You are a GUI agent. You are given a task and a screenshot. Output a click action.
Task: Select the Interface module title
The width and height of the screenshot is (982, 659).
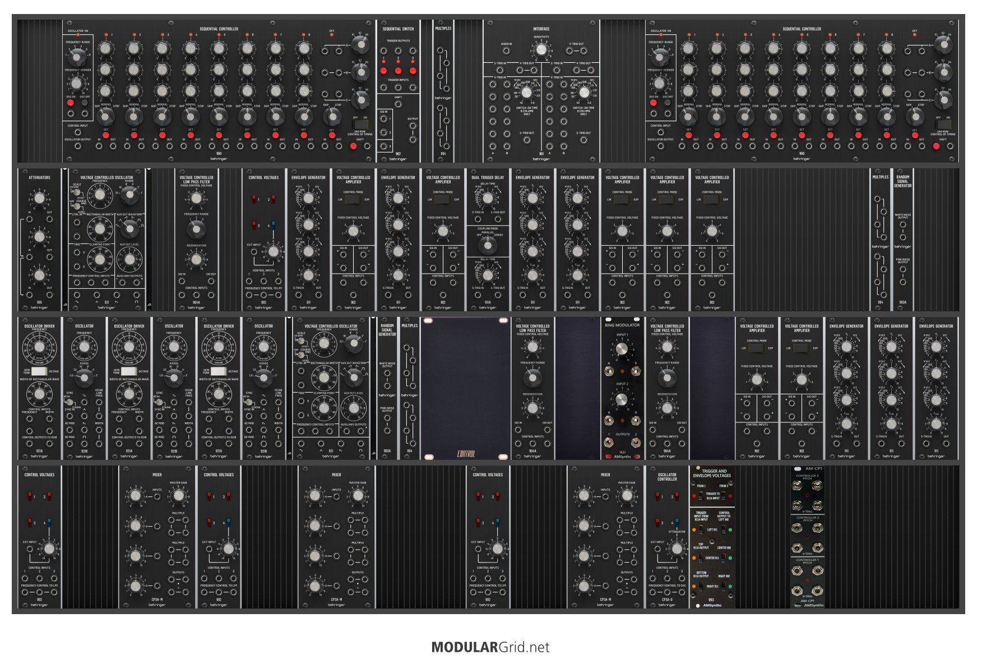tap(541, 29)
